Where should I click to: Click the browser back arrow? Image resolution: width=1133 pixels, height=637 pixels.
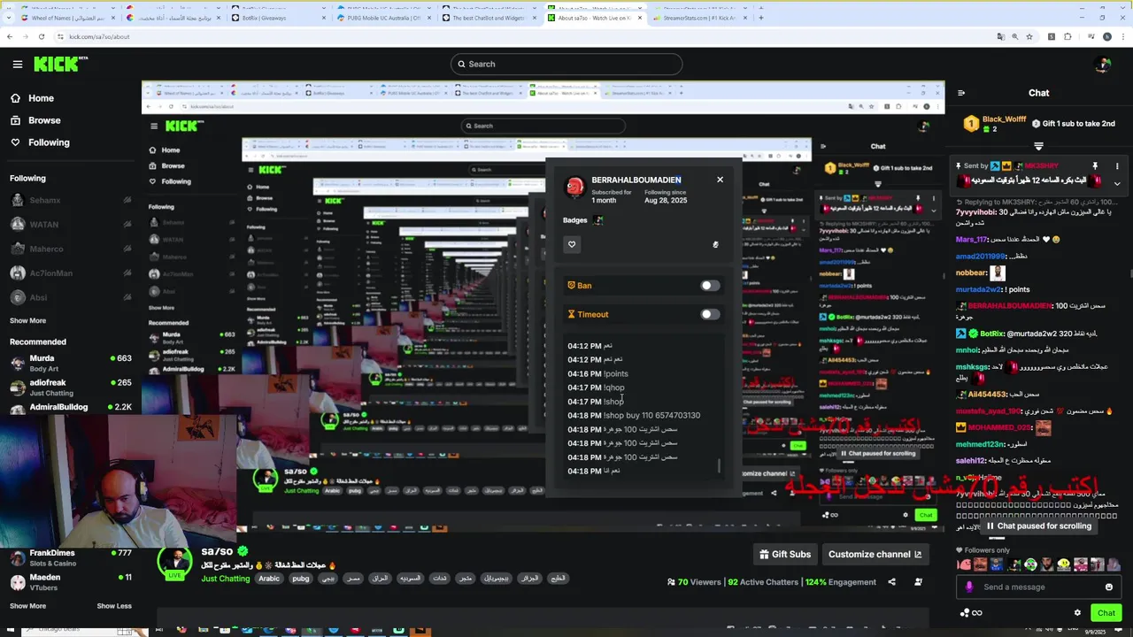coord(10,36)
